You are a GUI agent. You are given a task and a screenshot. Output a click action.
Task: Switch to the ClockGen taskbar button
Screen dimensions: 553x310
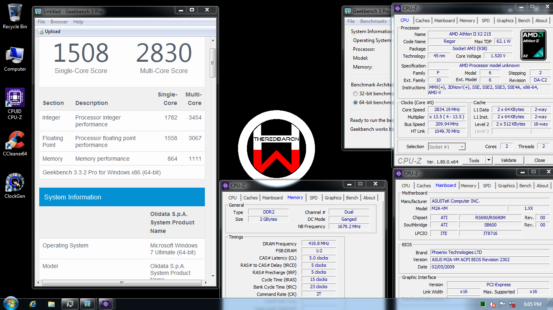tap(70, 304)
